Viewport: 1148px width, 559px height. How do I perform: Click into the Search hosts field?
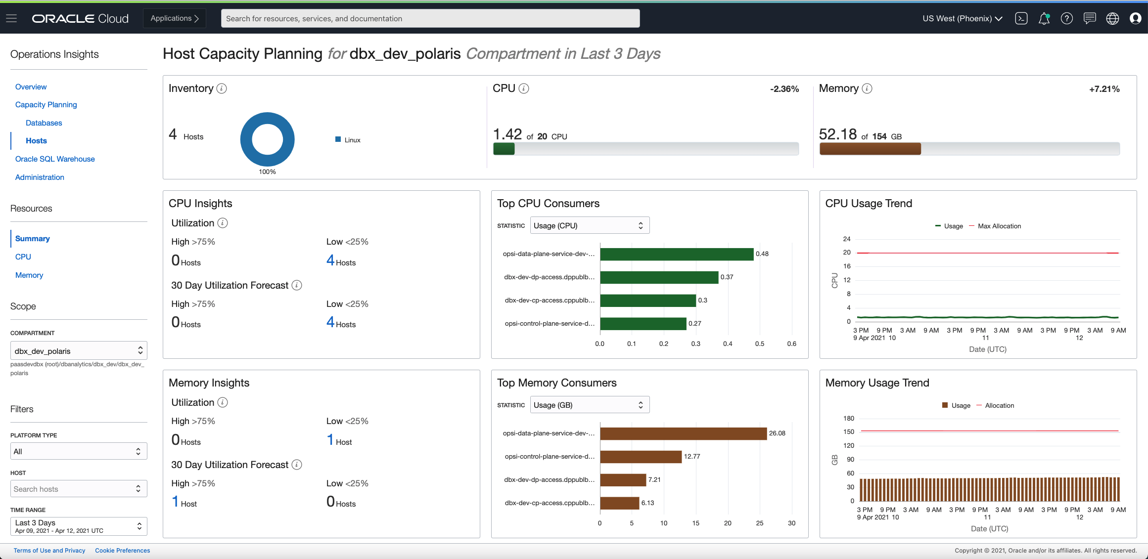74,488
